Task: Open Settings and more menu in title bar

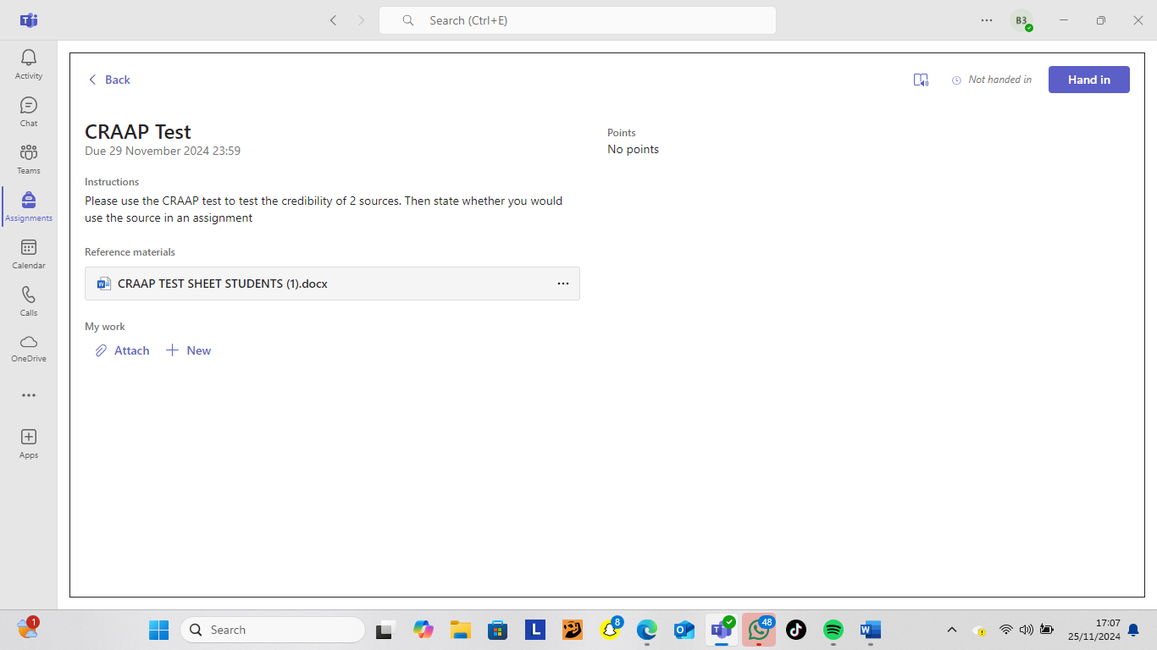Action: coord(987,20)
